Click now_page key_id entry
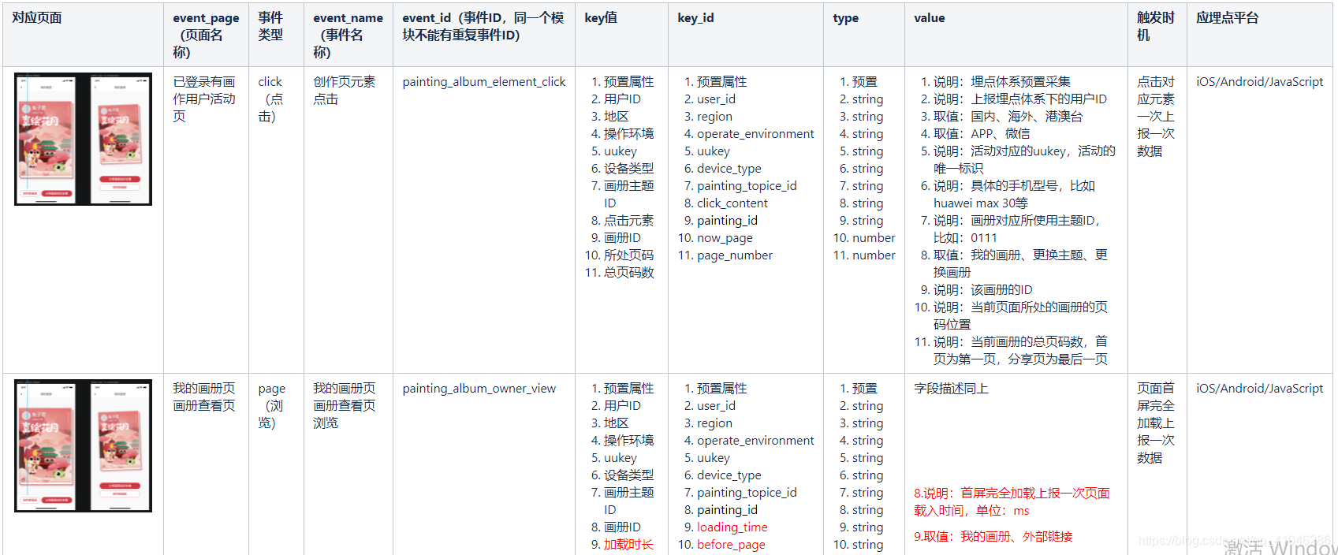 (725, 238)
